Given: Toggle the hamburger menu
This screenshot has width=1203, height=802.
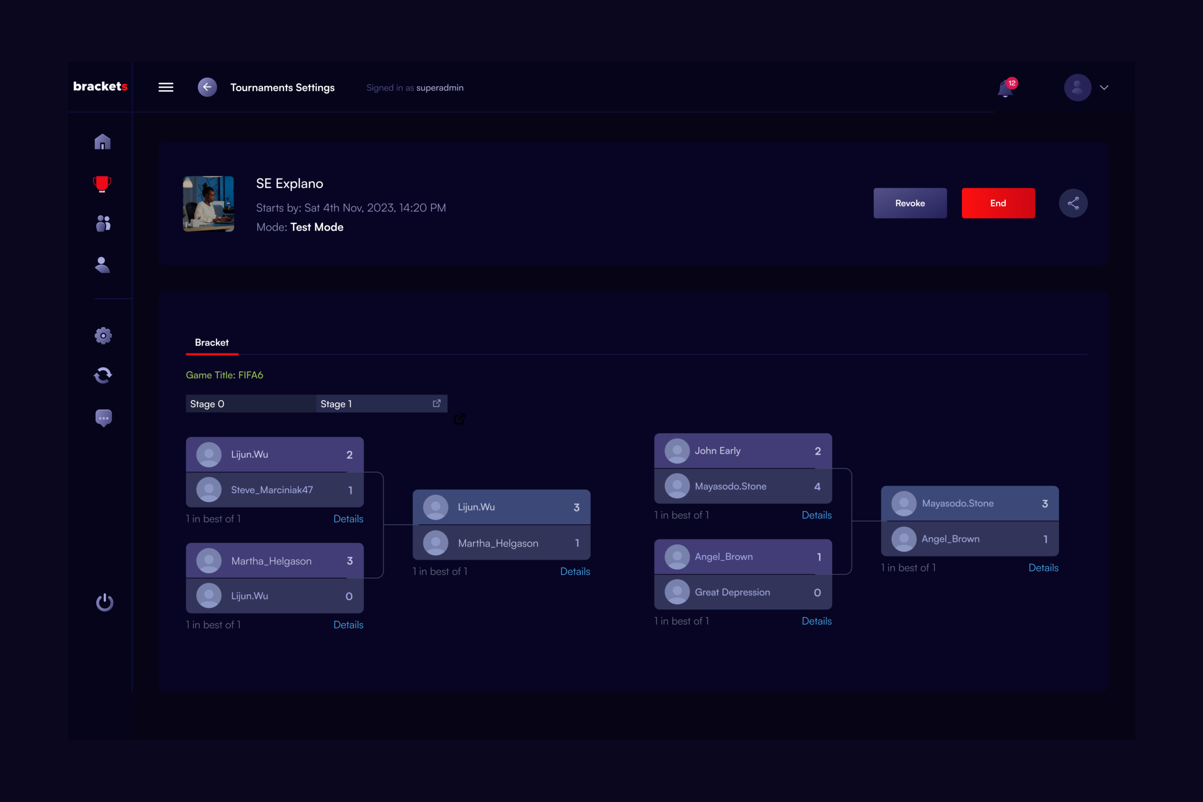Looking at the screenshot, I should tap(166, 87).
